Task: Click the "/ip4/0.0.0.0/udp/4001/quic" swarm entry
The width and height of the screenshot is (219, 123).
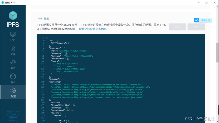Action: tap(70, 69)
